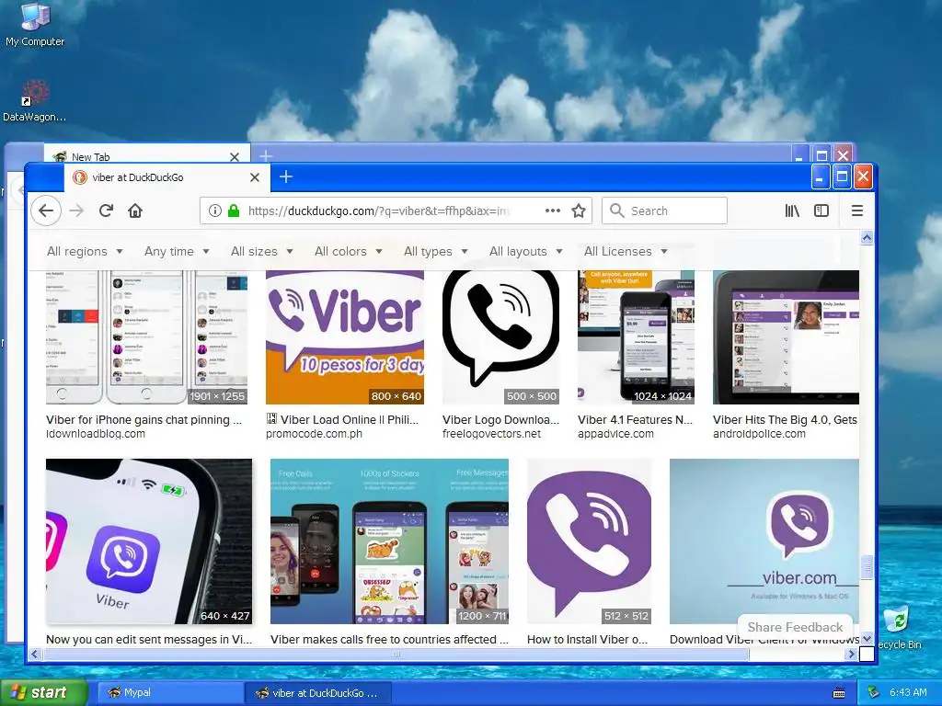Close the viber at DuckDuckGo tab
942x706 pixels.
coord(255,177)
